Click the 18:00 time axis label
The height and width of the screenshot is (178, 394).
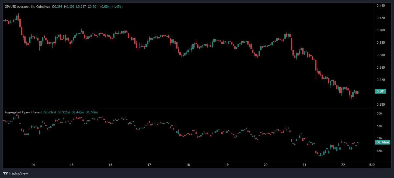371,165
